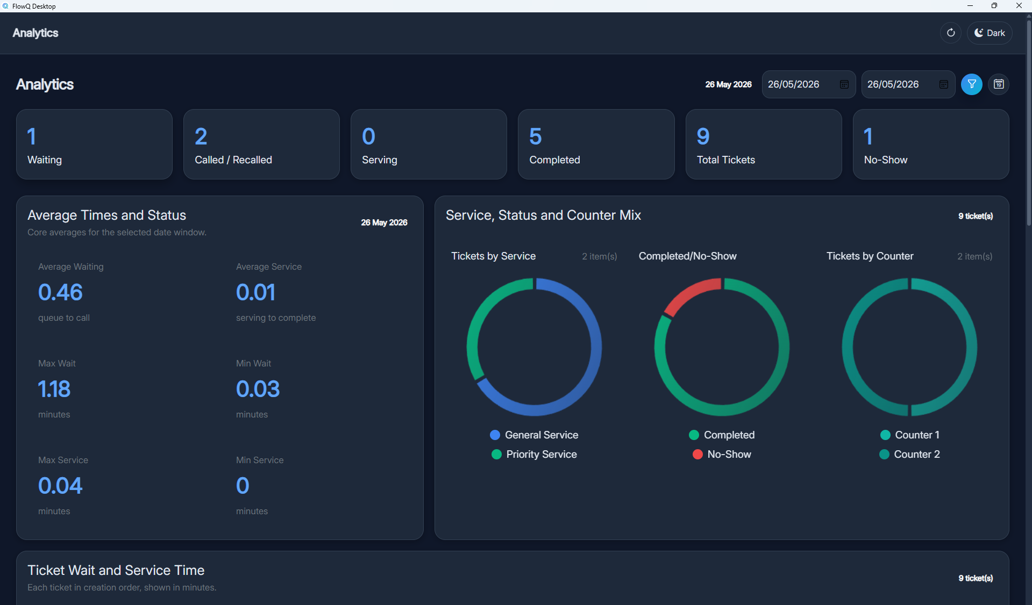
Task: Click the Ticket Wait and Service Time heading
Action: (x=116, y=571)
